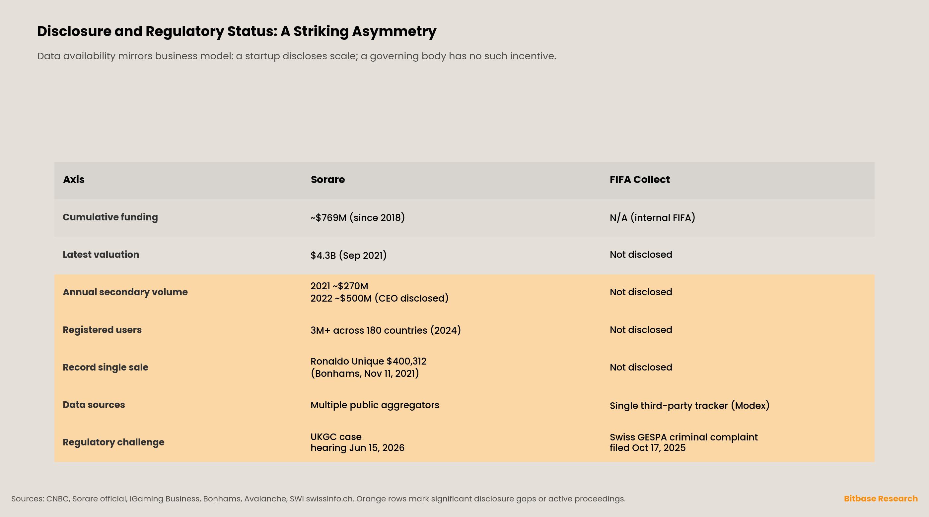Click the '~$769M (since 2018)' cell
The height and width of the screenshot is (517, 929).
(x=357, y=218)
